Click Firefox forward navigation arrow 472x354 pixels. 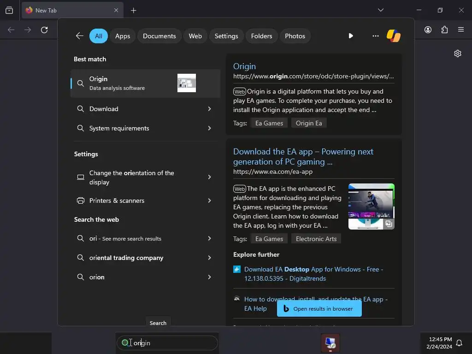pyautogui.click(x=28, y=30)
